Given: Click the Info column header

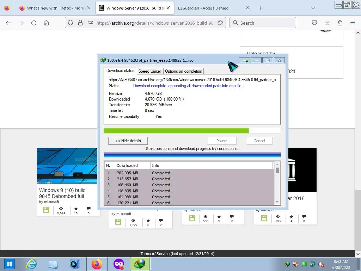Looking at the screenshot, I should click(211, 165).
